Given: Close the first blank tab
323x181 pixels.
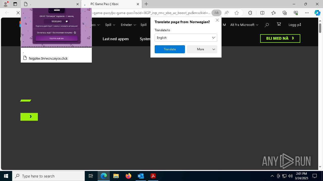Looking at the screenshot, I should pos(77,4).
